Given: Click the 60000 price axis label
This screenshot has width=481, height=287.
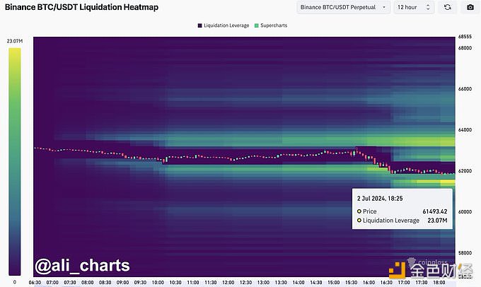Looking at the screenshot, I should (x=465, y=212).
